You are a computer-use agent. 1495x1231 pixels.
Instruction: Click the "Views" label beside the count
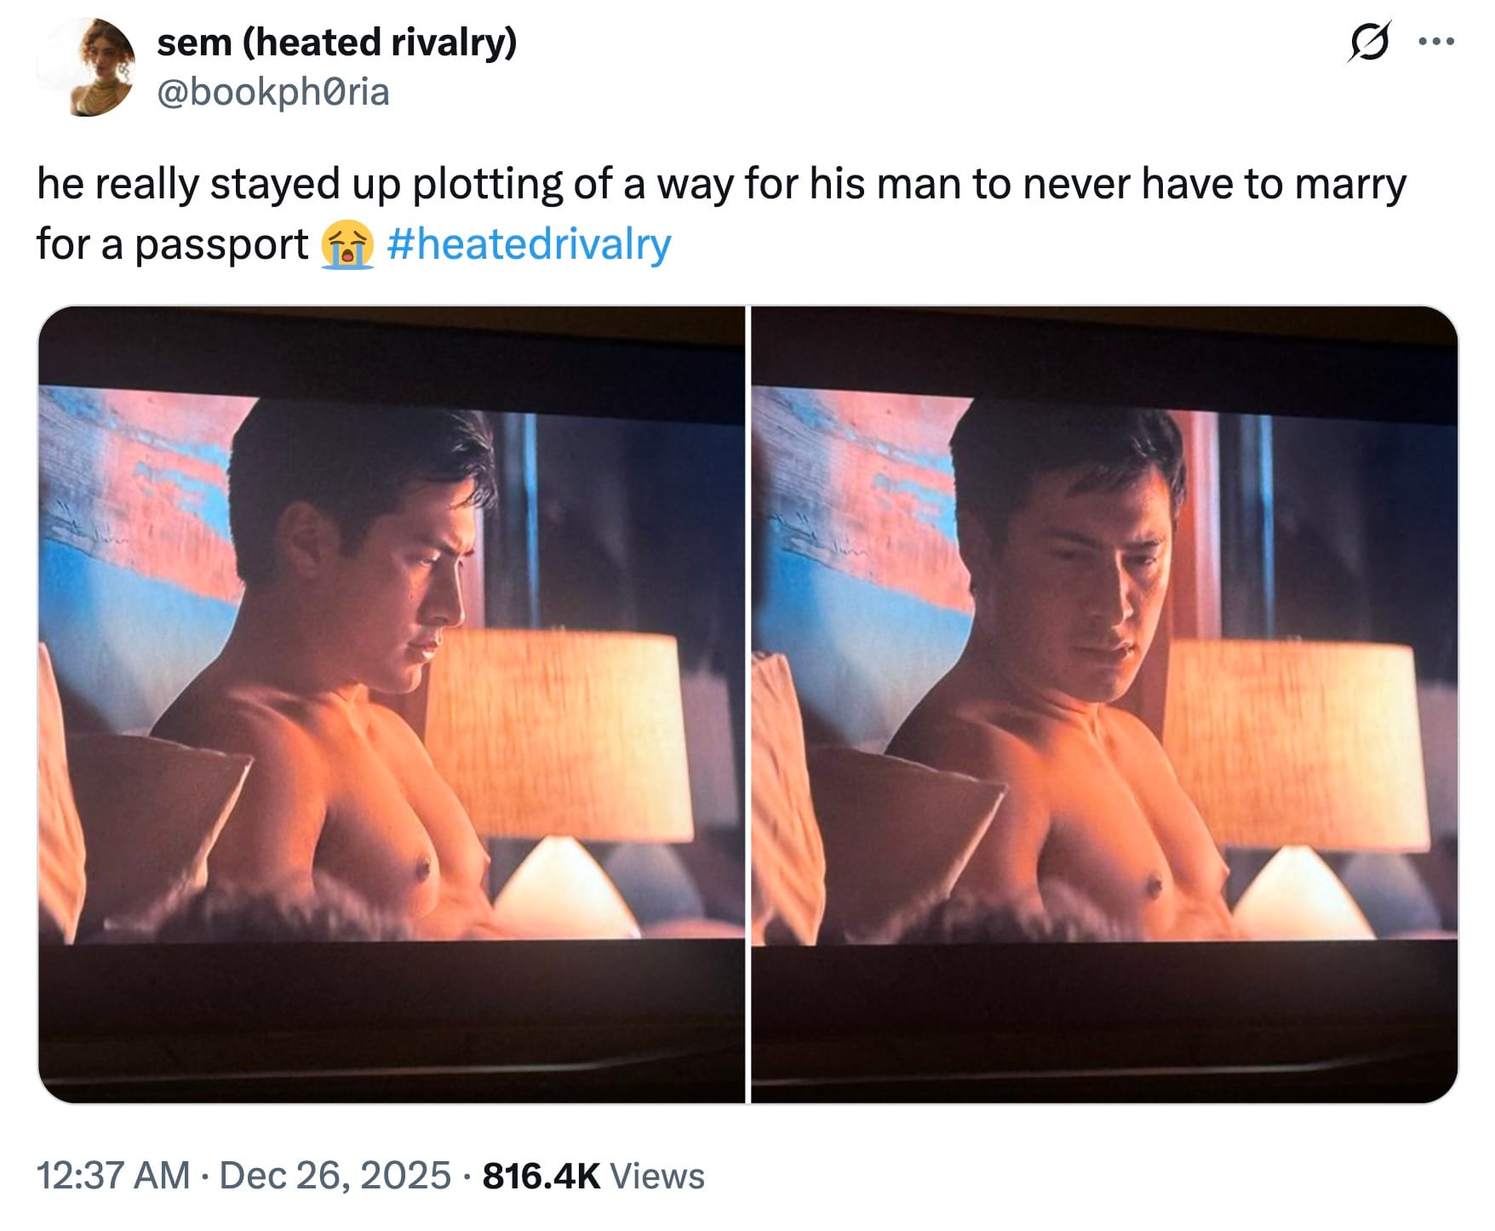pos(657,1176)
